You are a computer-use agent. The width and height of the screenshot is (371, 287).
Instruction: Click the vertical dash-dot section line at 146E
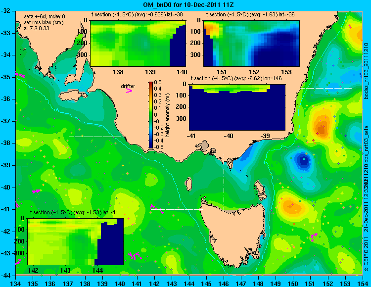point(224,182)
